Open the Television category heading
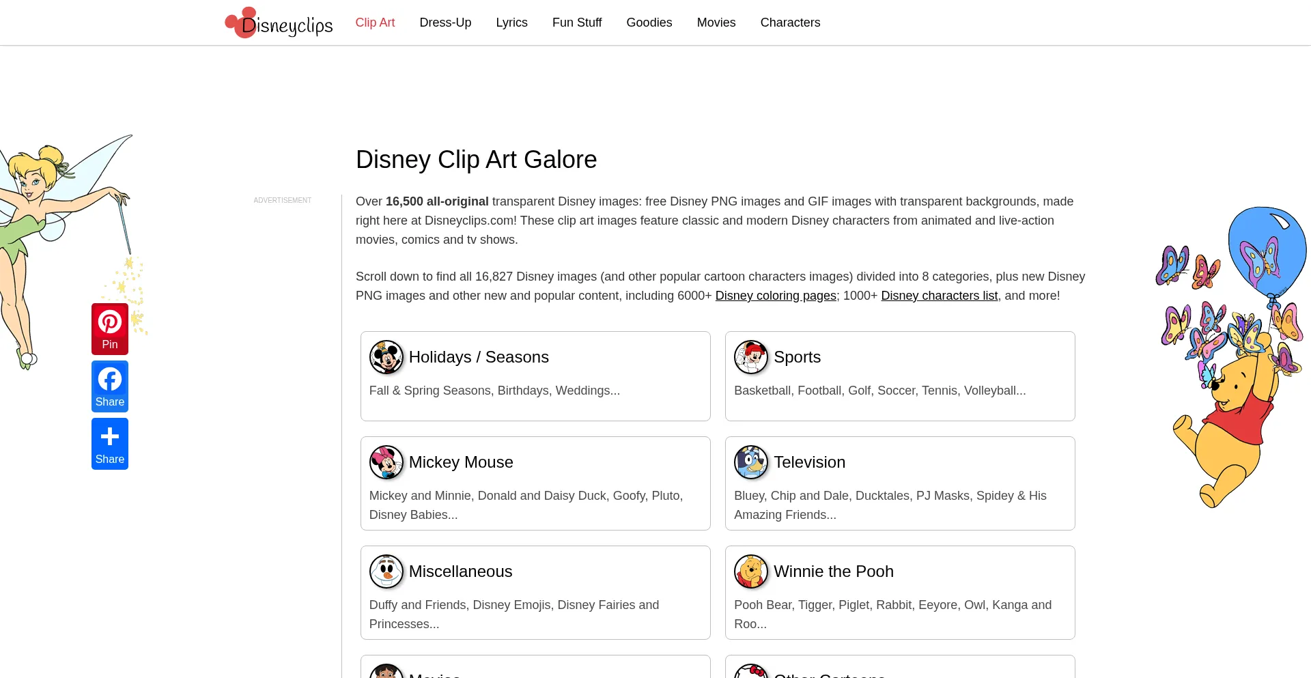Screen dimensions: 1311x678 click(x=809, y=462)
